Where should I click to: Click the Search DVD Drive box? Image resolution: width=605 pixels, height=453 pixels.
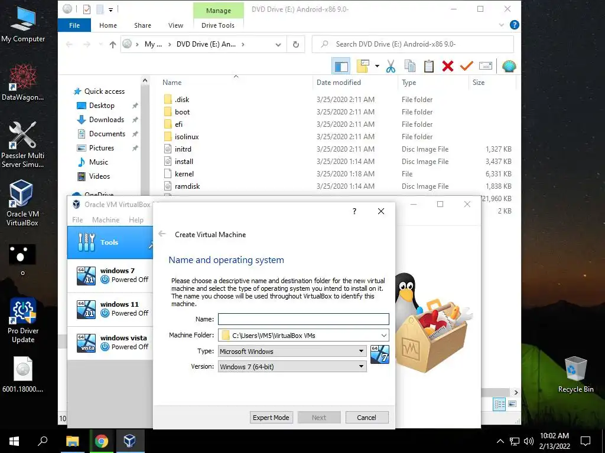click(x=413, y=44)
